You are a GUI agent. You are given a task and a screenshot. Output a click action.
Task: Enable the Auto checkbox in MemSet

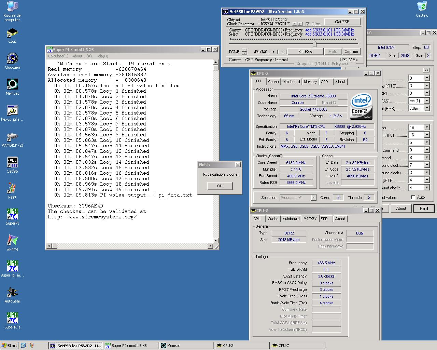click(x=413, y=197)
